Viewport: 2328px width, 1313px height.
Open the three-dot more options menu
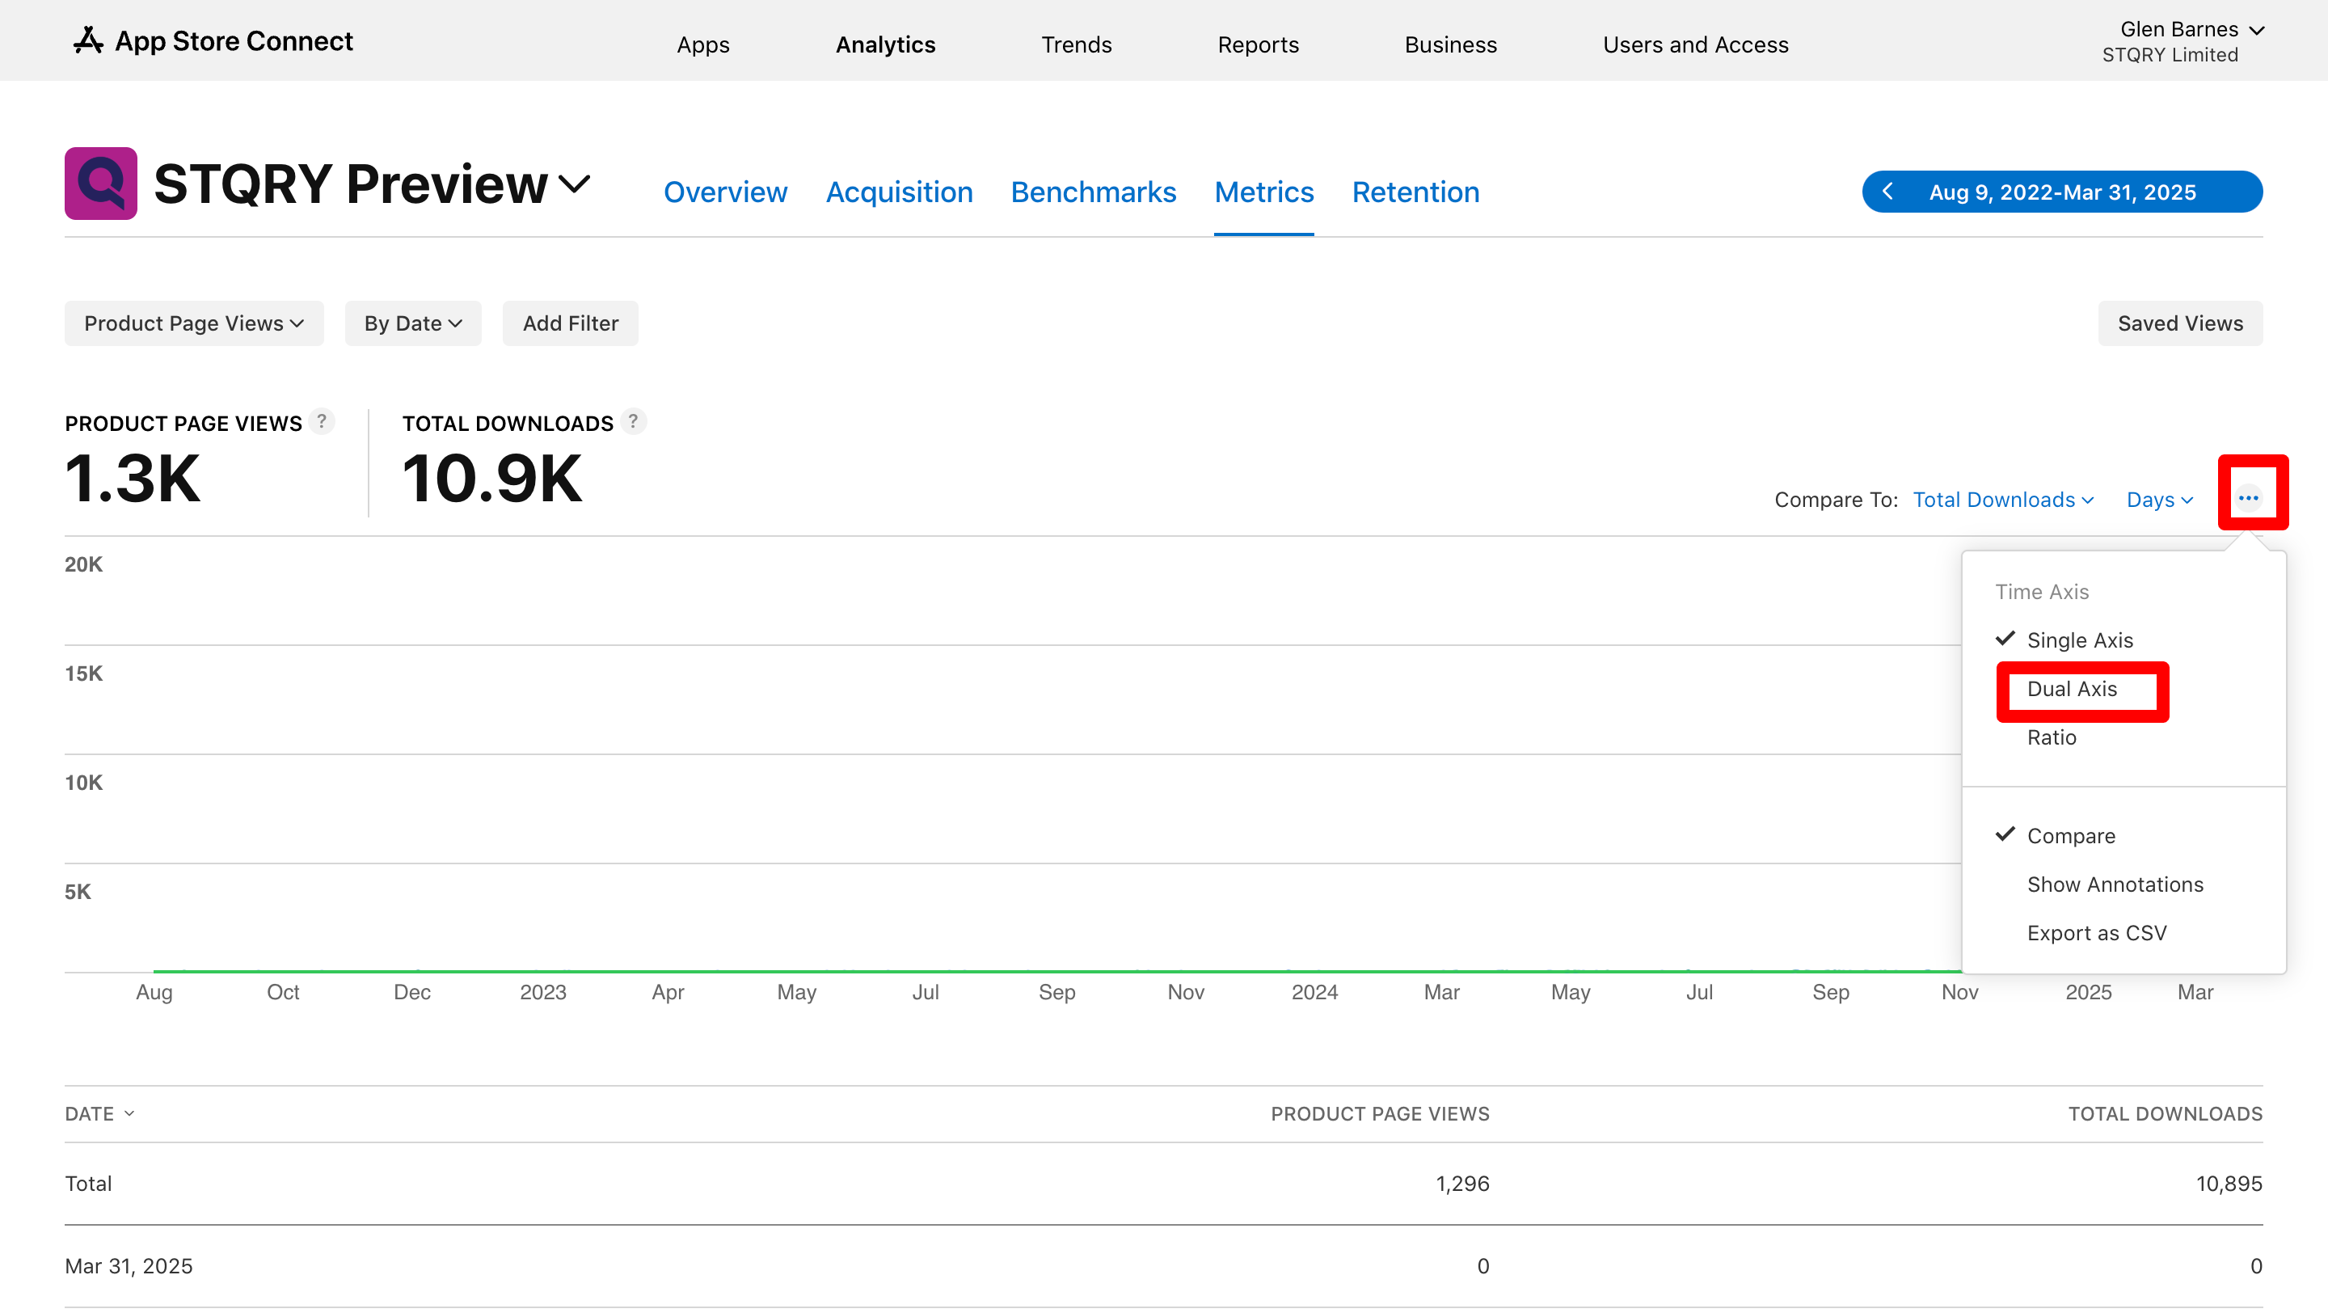point(2249,498)
